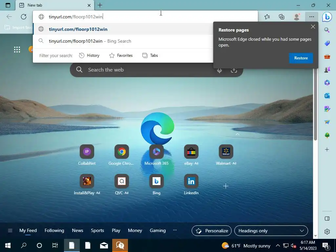The height and width of the screenshot is (252, 336).
Task: Open Windows Start menu
Action: pos(8,245)
